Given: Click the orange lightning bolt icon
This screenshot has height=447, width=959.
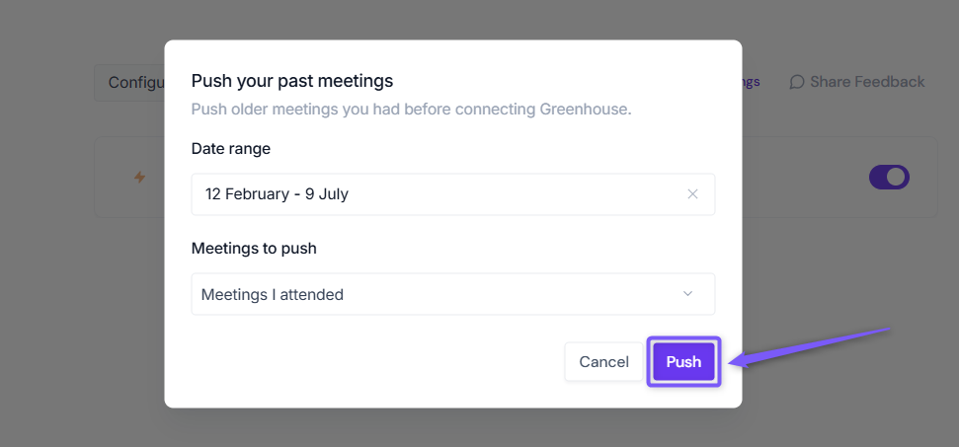Looking at the screenshot, I should 140,177.
